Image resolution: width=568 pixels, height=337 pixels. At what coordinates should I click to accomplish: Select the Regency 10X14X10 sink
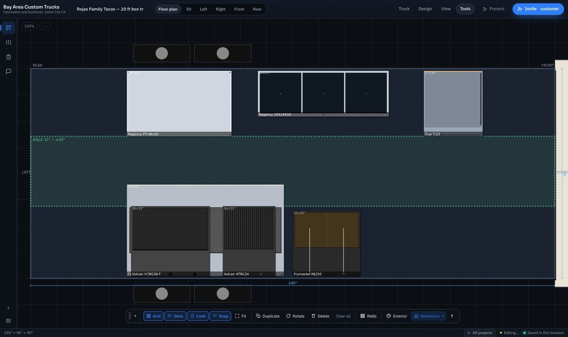(323, 94)
